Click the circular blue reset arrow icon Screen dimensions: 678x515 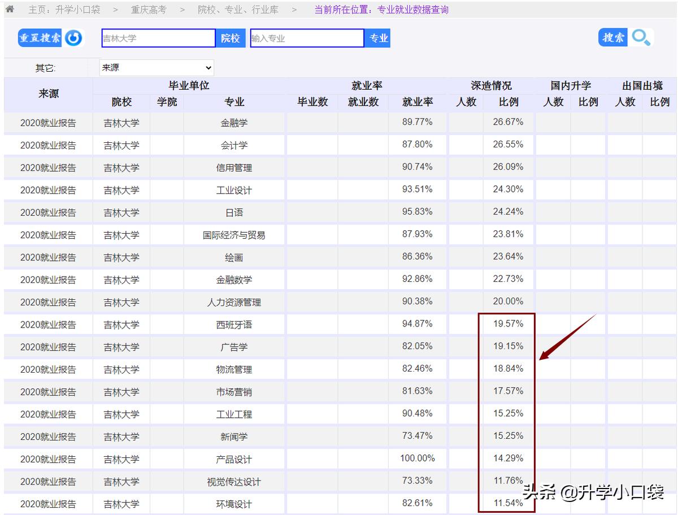[x=73, y=38]
